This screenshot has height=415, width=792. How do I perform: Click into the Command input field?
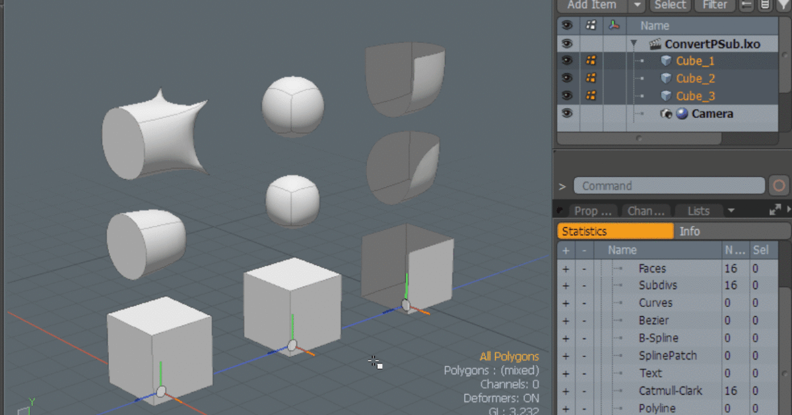point(668,186)
